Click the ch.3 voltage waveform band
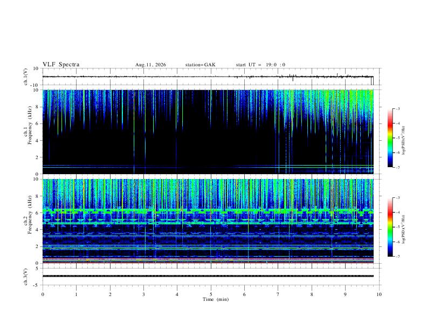 (x=208, y=276)
